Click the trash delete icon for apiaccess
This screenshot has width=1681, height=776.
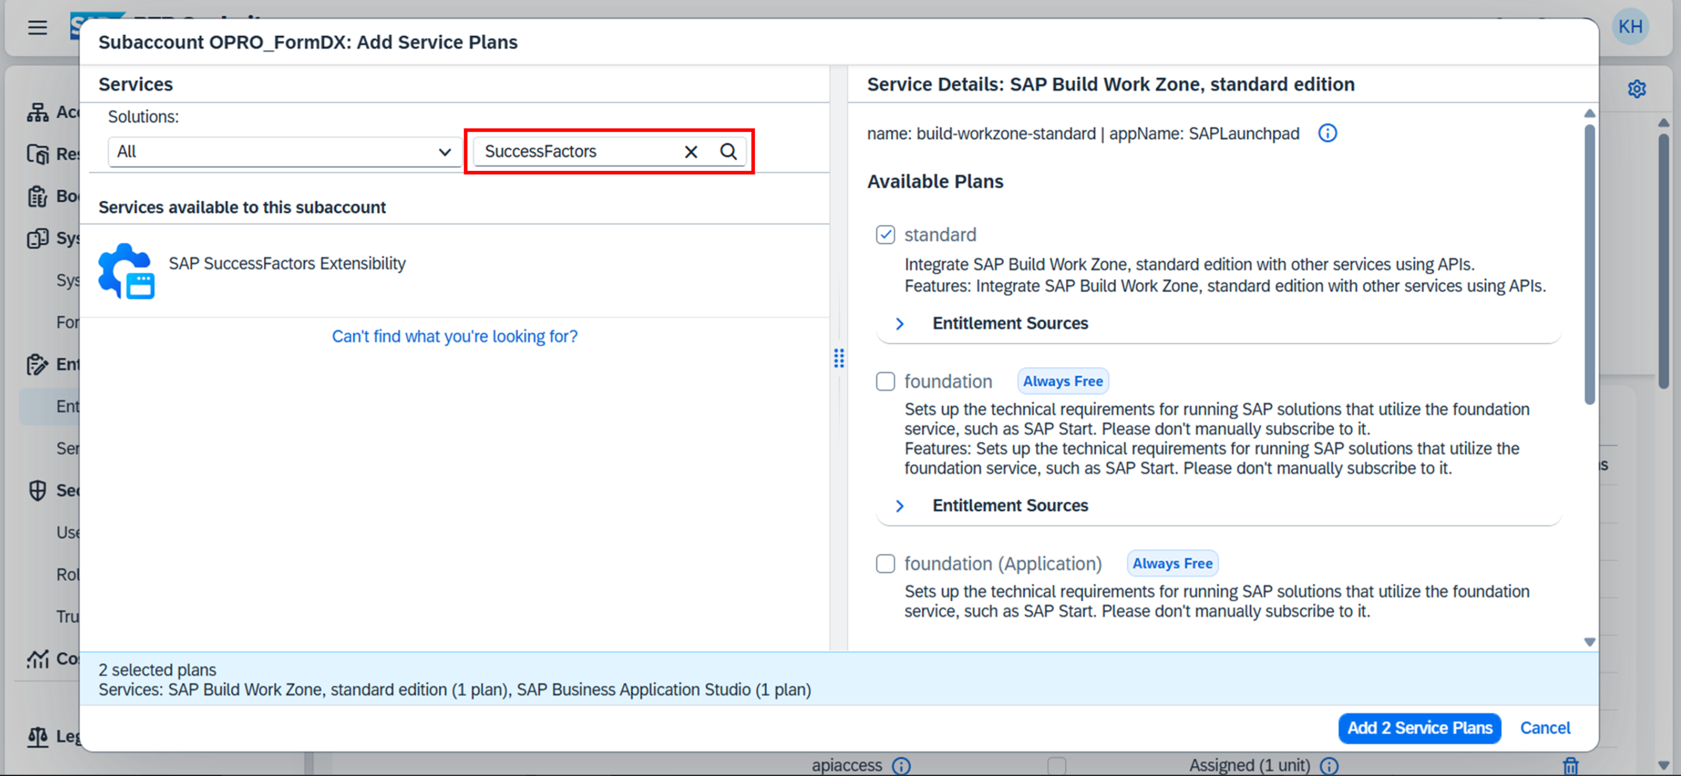click(1571, 766)
